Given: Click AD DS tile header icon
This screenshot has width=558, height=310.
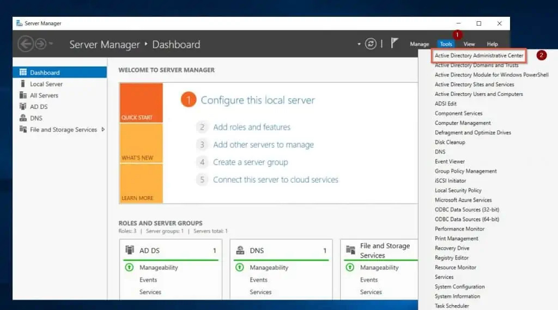Looking at the screenshot, I should tap(130, 250).
